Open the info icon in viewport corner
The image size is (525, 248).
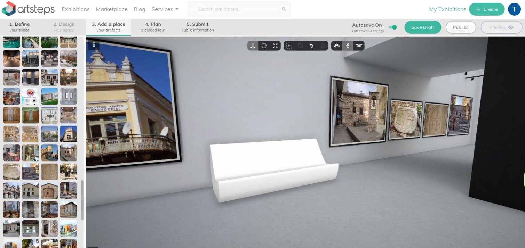pos(94,44)
